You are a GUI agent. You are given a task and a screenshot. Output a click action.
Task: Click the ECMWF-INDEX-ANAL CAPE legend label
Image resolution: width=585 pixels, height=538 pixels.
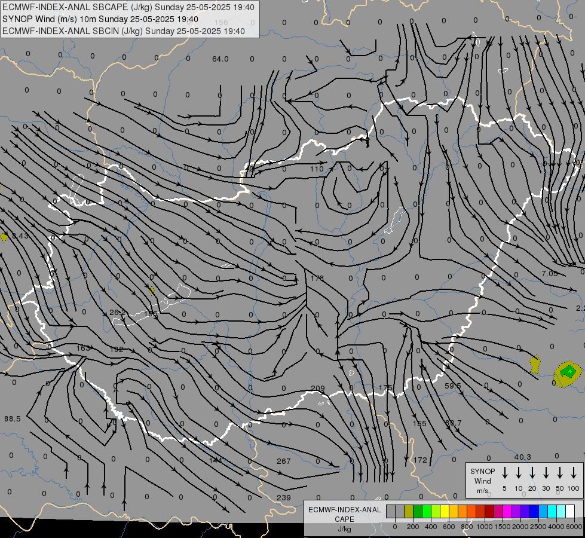tap(344, 514)
